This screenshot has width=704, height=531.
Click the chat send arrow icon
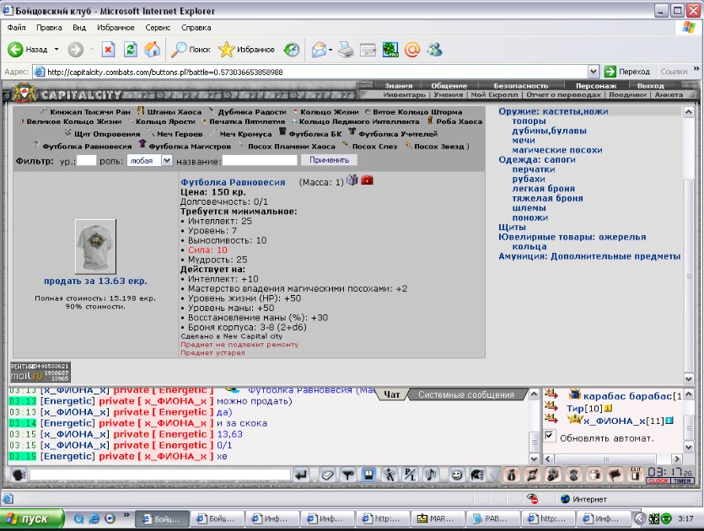(x=301, y=475)
